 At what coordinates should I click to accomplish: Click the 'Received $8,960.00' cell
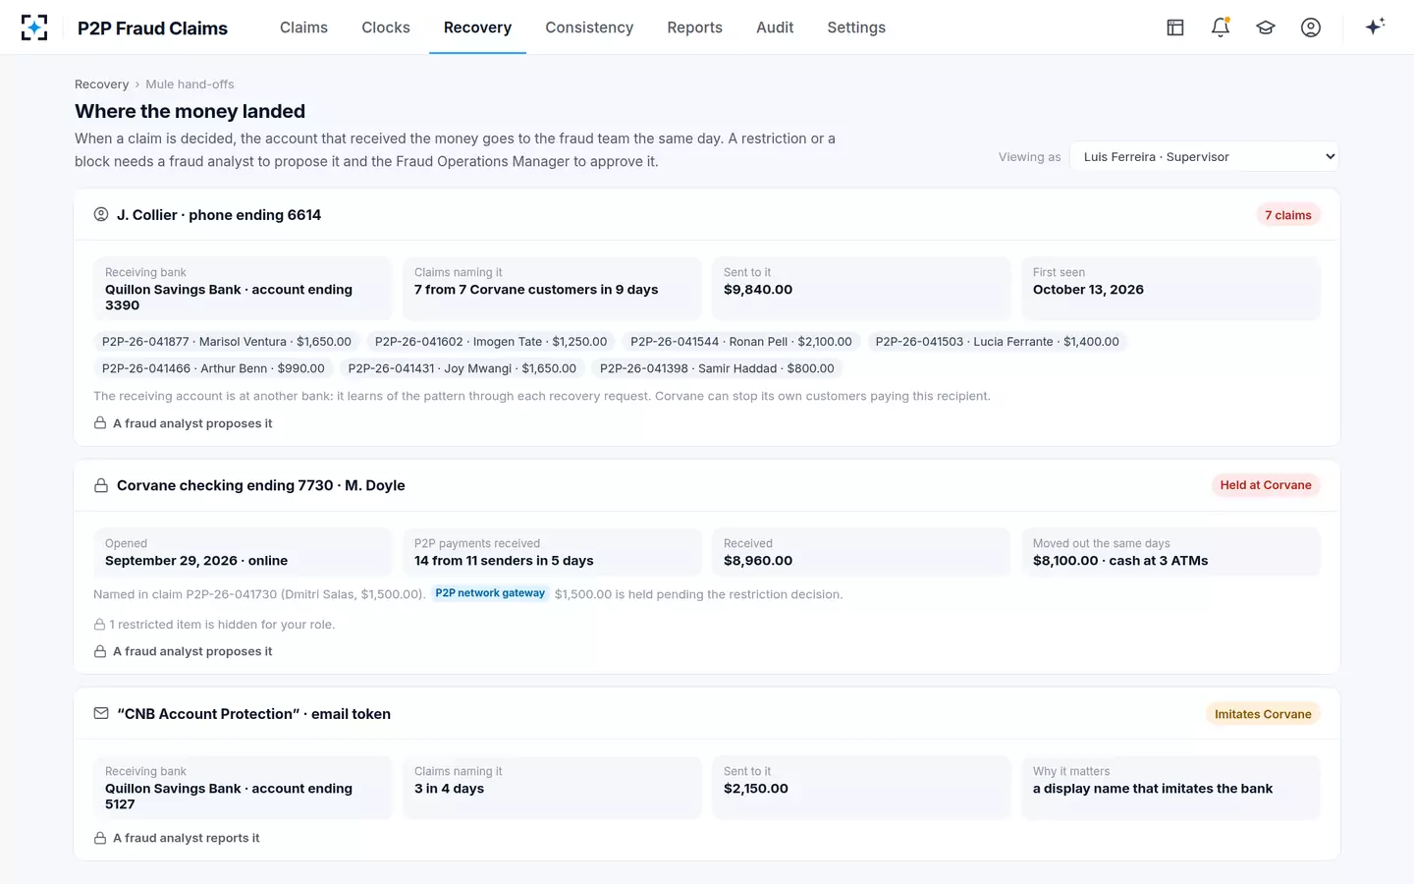point(861,552)
